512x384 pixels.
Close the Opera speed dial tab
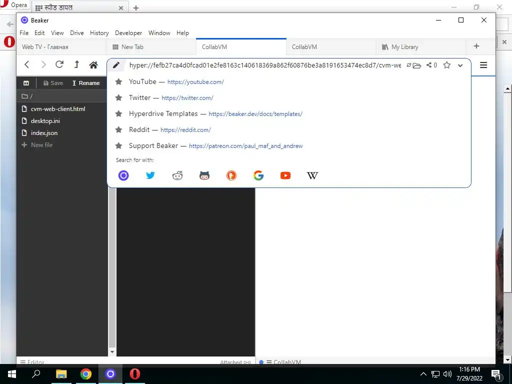coord(121,8)
